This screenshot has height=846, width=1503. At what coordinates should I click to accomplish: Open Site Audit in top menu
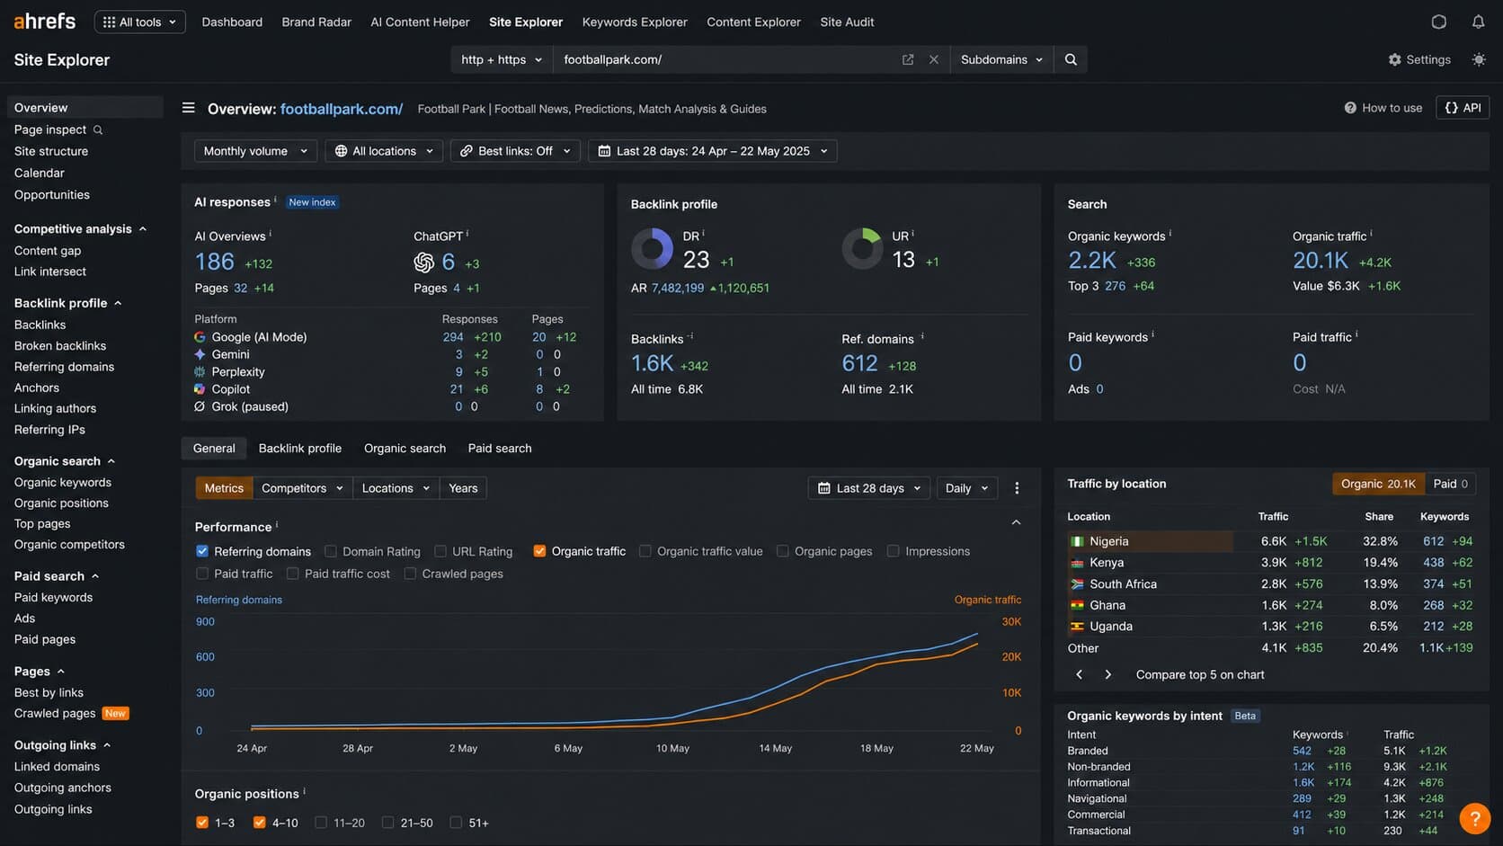tap(847, 22)
